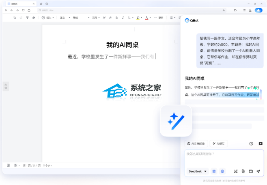
Task: Expand the browser sidebar chevrons
Action: coord(6,11)
